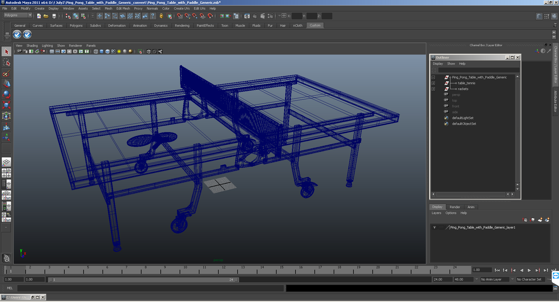This screenshot has height=302, width=559.
Task: Select by object type mode icon
Action: click(76, 16)
